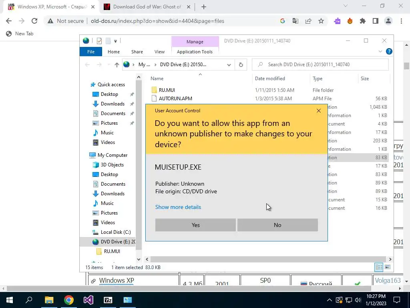Image resolution: width=410 pixels, height=308 pixels.
Task: Click Yes in User Account Control dialog
Action: pyautogui.click(x=195, y=225)
